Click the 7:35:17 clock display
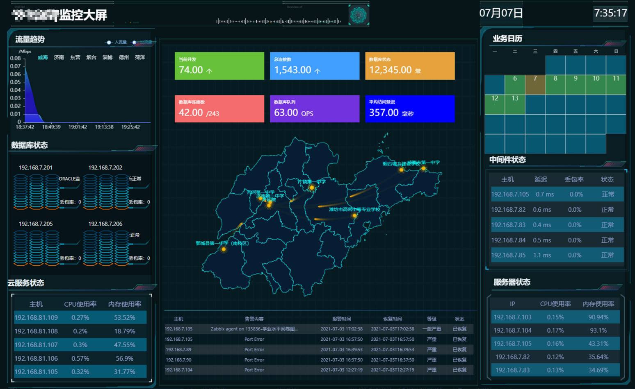Image resolution: width=635 pixels, height=389 pixels. point(610,13)
